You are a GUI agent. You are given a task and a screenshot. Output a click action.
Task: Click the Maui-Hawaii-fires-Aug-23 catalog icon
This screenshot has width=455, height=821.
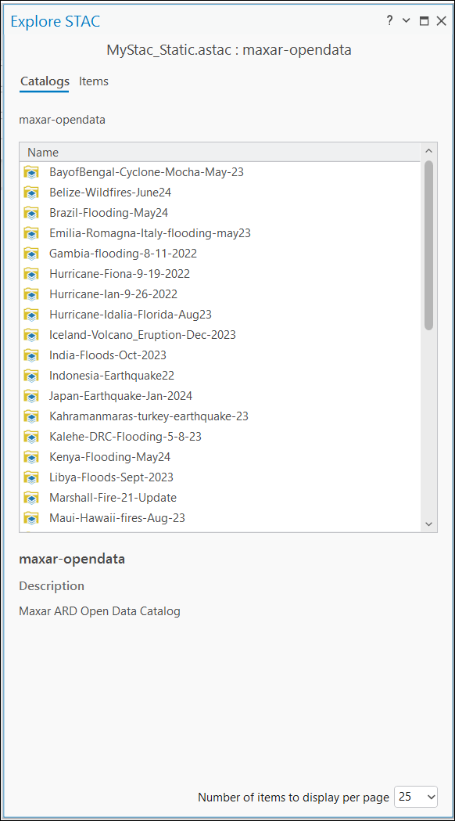31,518
